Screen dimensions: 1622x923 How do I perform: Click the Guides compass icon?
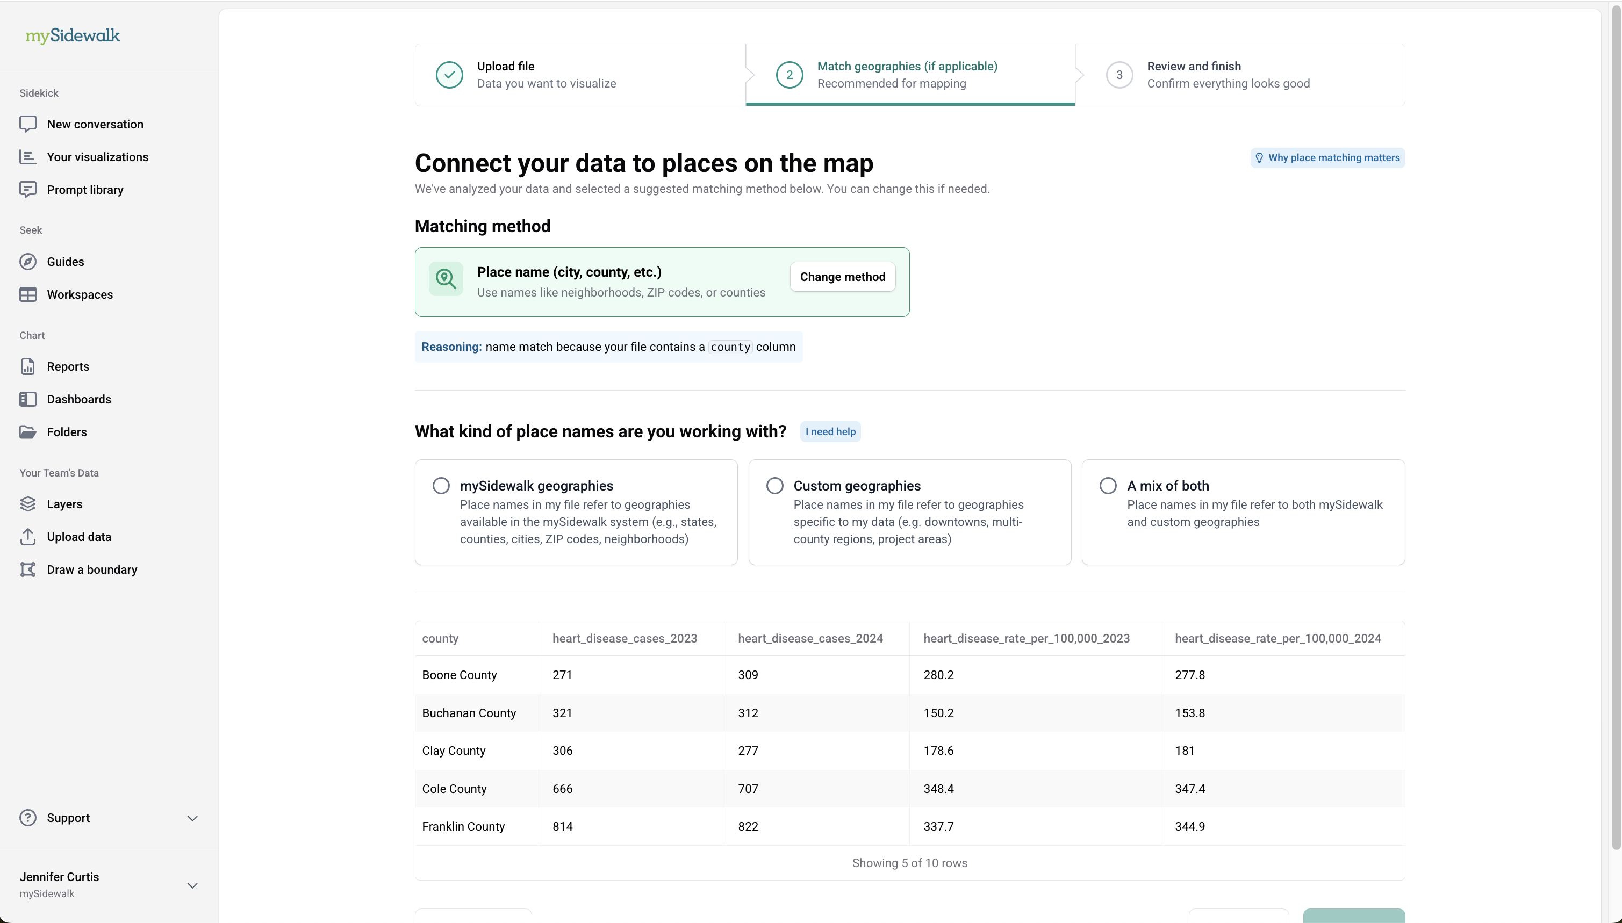(28, 262)
